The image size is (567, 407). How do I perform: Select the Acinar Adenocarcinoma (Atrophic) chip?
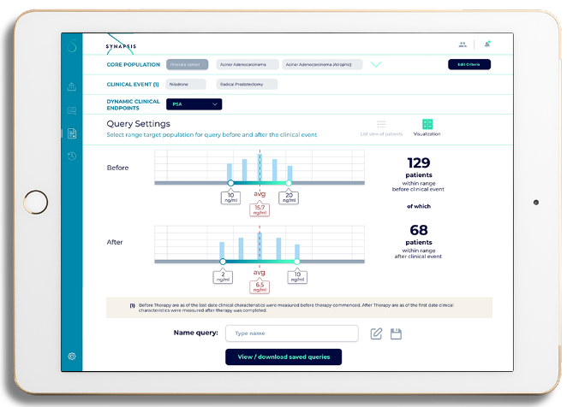323,64
